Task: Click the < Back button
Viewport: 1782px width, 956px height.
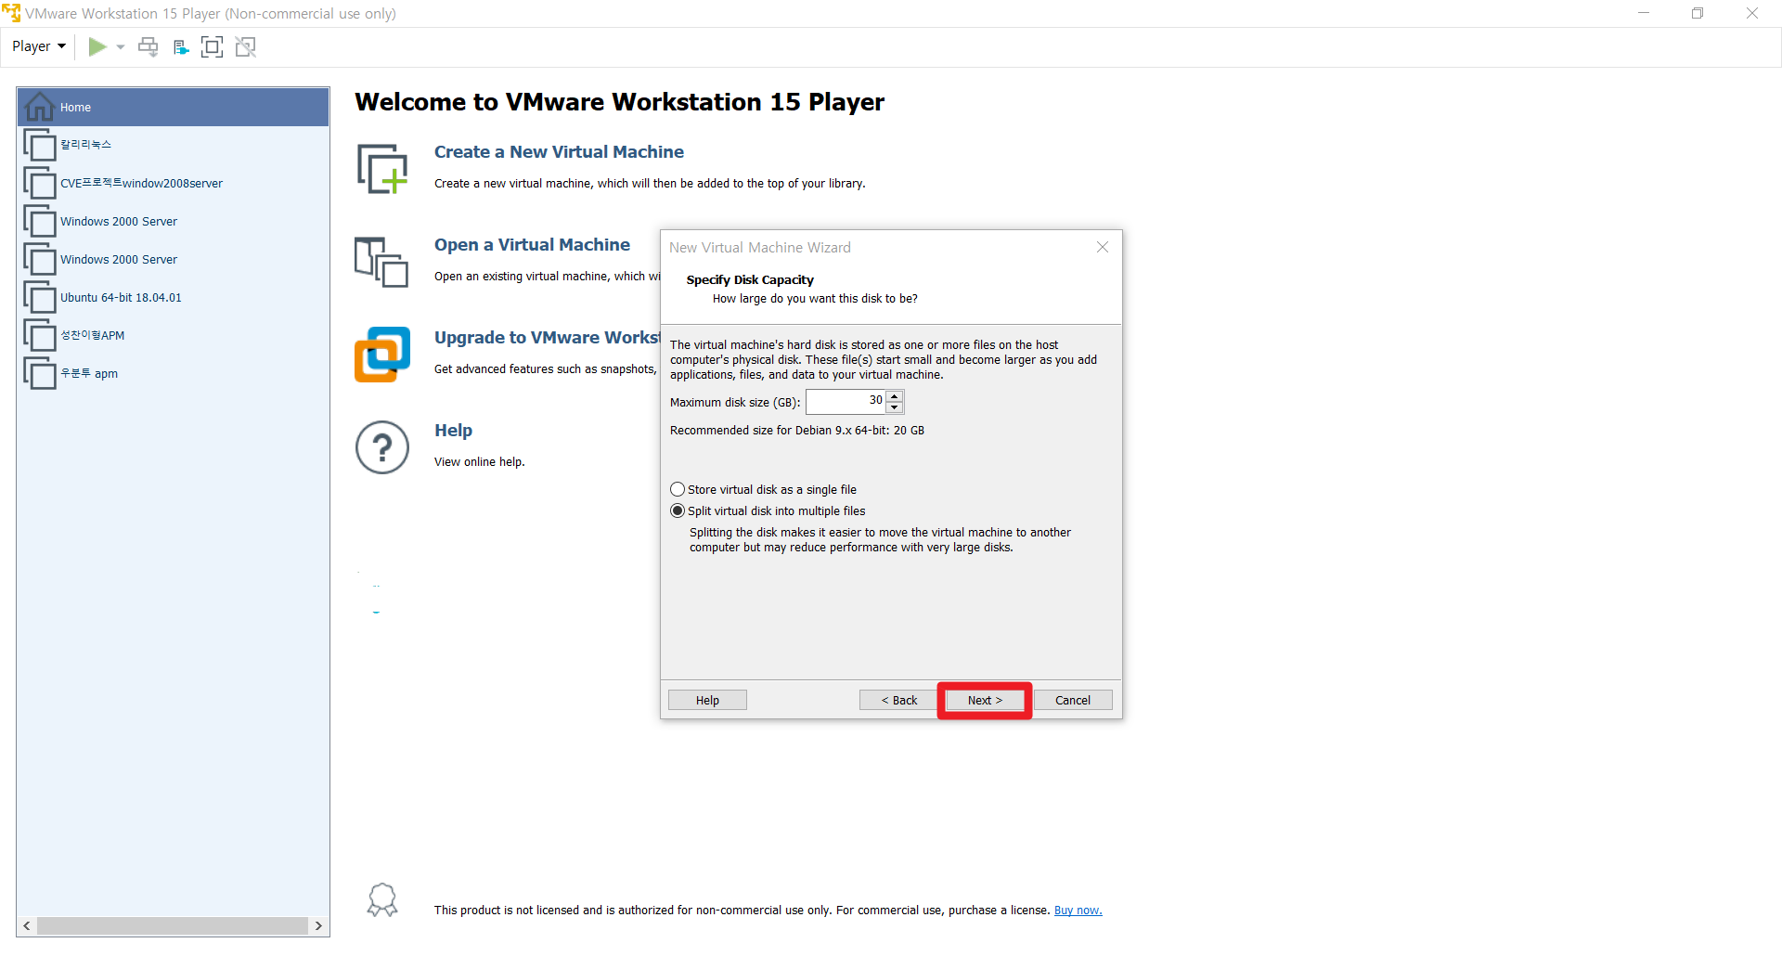Action: point(898,701)
